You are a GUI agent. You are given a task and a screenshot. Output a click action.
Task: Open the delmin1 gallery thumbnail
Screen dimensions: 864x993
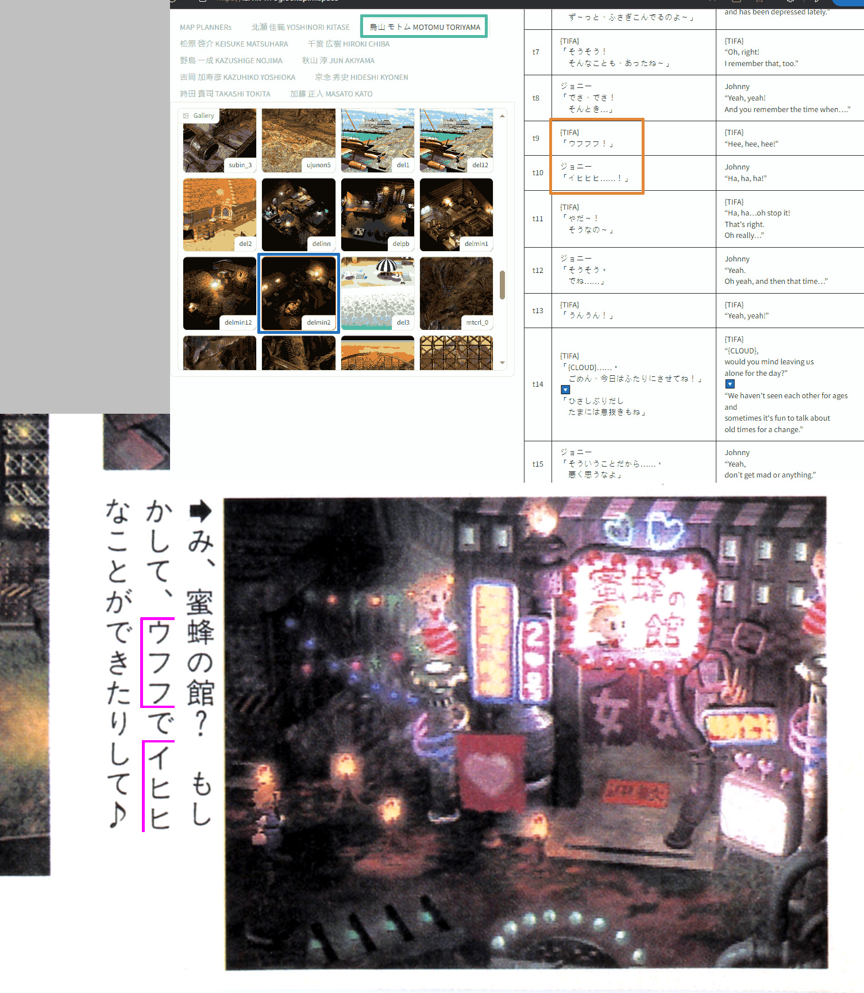click(x=456, y=214)
